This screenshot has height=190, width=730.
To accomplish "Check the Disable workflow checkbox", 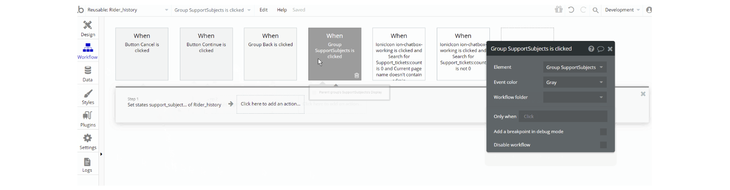I will [x=603, y=145].
